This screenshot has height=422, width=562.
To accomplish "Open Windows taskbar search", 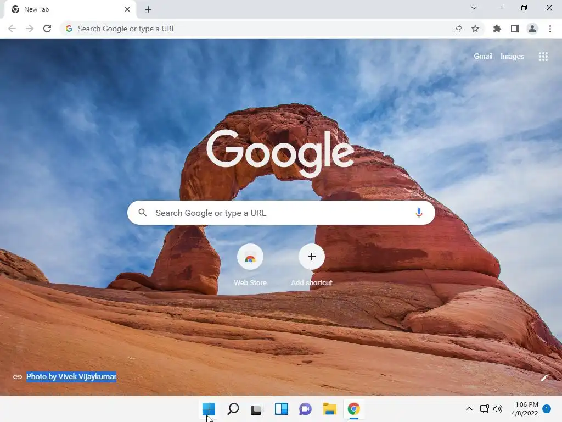I will click(233, 409).
